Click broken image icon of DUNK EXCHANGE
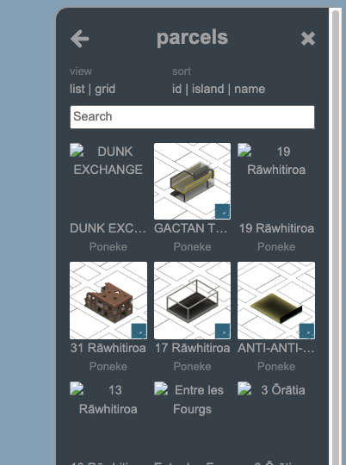Screen dimensions: 346x465 (x=77, y=150)
